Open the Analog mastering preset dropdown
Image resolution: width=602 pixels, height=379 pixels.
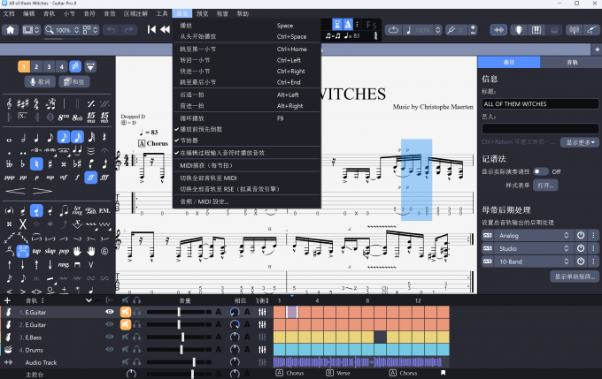[523, 236]
